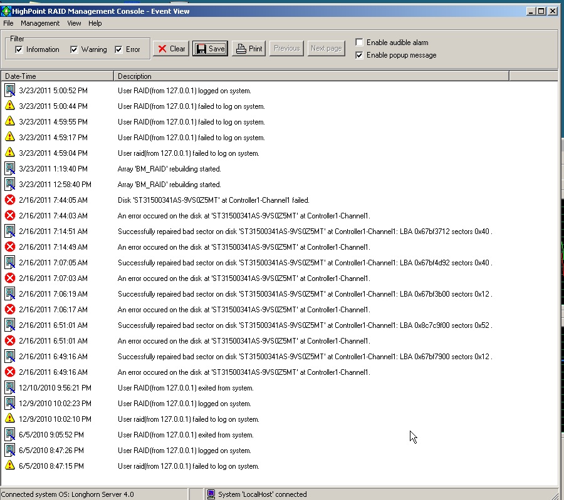Viewport: 564px width, 500px height.
Task: Click "Array 'BM_RAID' rebuilding started" at 1:19:40 PM
Action: pos(169,169)
